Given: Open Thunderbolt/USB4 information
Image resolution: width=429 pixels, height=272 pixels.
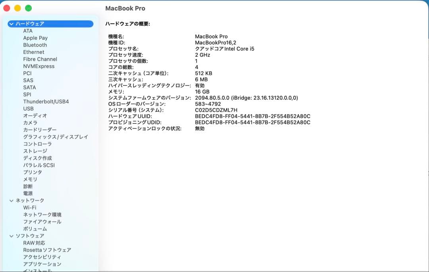Looking at the screenshot, I should click(x=46, y=102).
